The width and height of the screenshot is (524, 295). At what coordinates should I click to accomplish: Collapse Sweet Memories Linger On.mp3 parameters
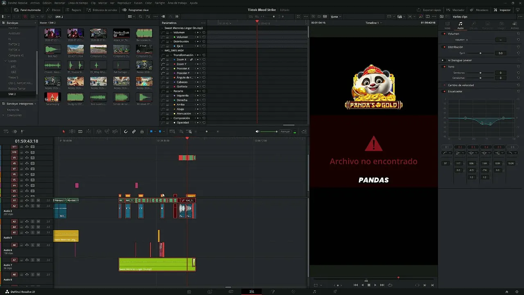tap(163, 28)
